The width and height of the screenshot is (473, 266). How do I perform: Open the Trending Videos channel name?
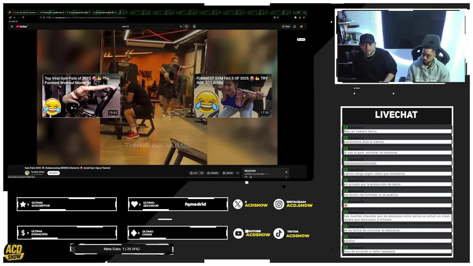(x=38, y=172)
